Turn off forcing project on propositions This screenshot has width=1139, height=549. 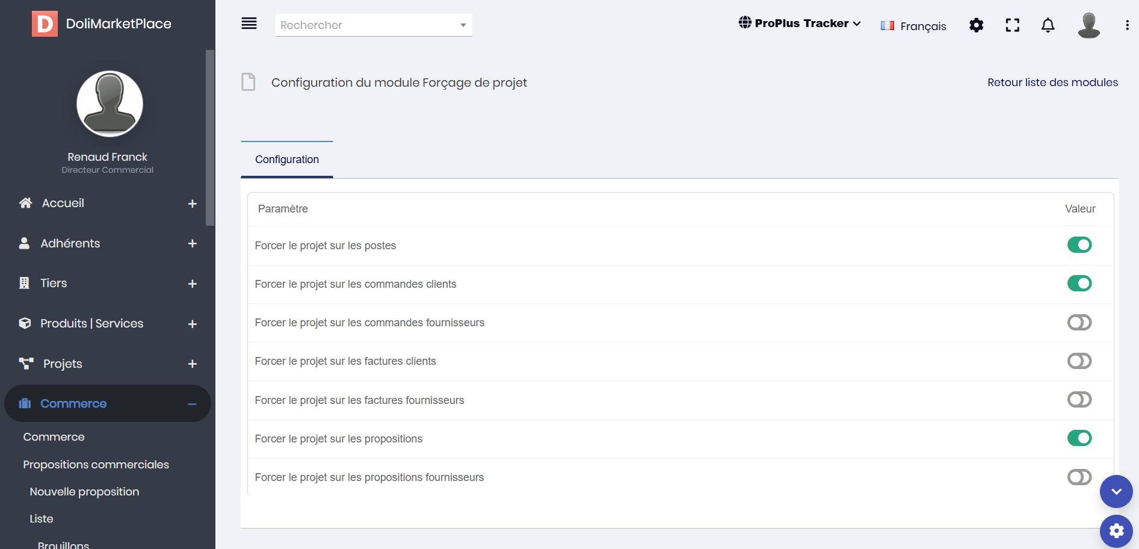pos(1079,438)
